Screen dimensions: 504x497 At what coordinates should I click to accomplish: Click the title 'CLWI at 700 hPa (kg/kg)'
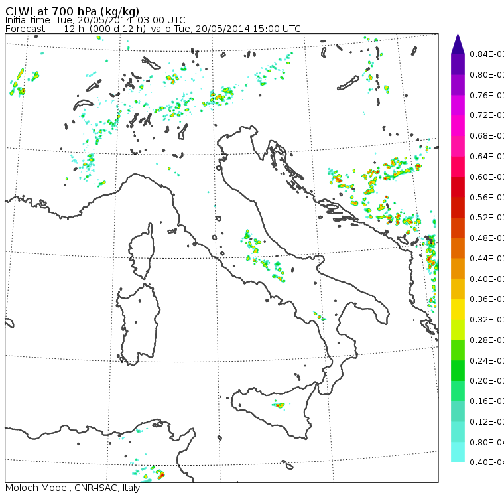pyautogui.click(x=72, y=11)
